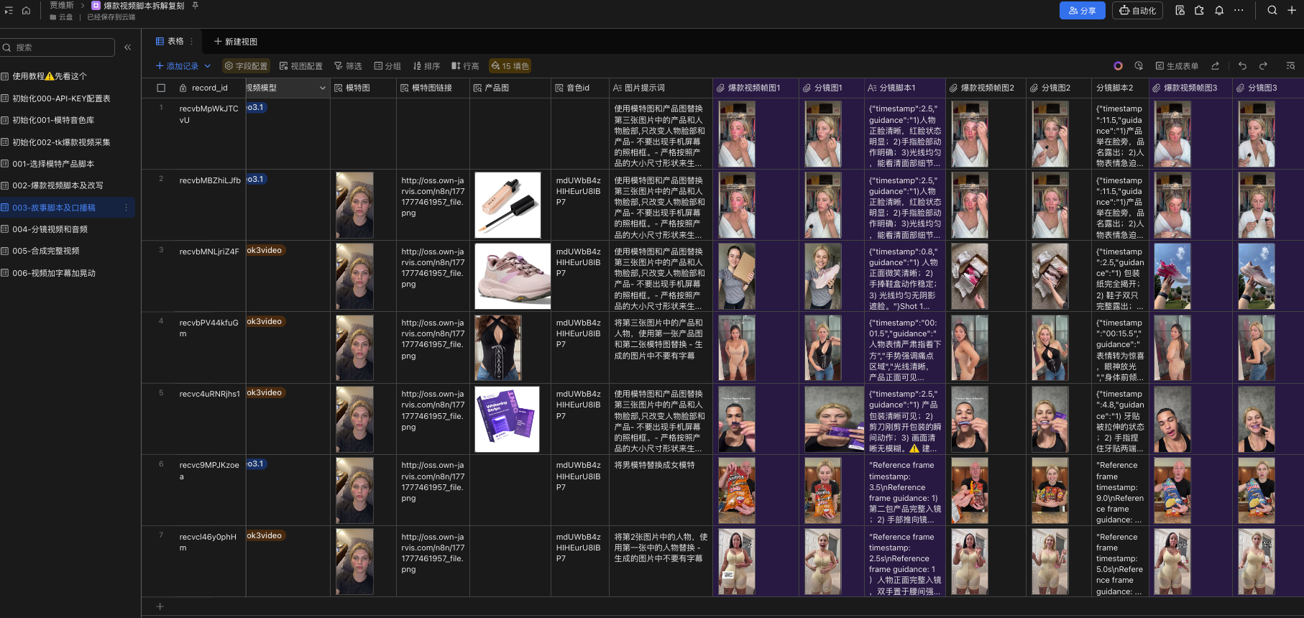Undo the last action
Viewport: 1304px width, 618px height.
click(x=1242, y=66)
